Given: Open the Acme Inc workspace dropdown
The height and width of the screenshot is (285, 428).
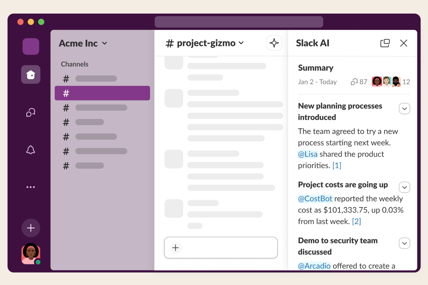Looking at the screenshot, I should (x=83, y=43).
